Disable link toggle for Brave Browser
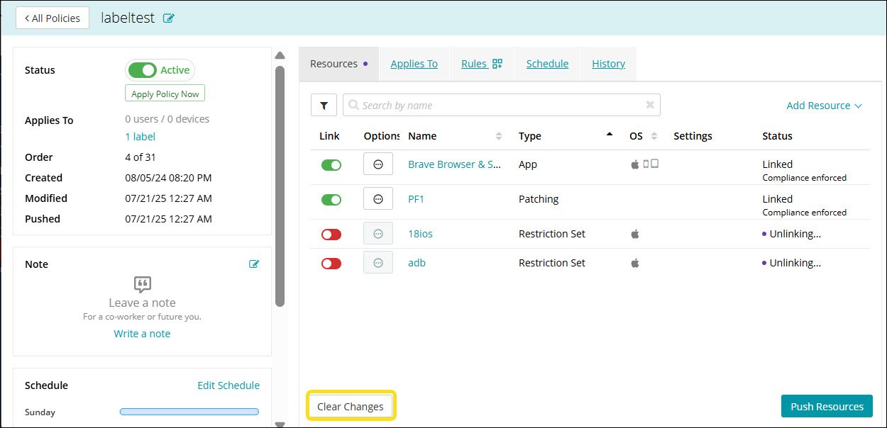Viewport: 887px width, 428px height. pos(331,164)
